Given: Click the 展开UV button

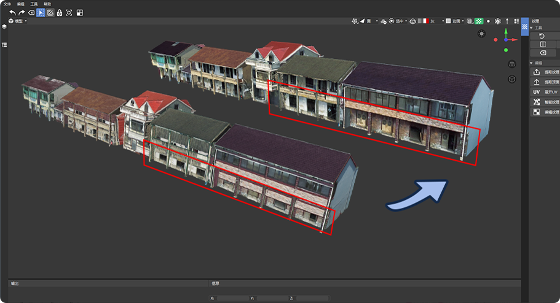Looking at the screenshot, I should (x=545, y=92).
